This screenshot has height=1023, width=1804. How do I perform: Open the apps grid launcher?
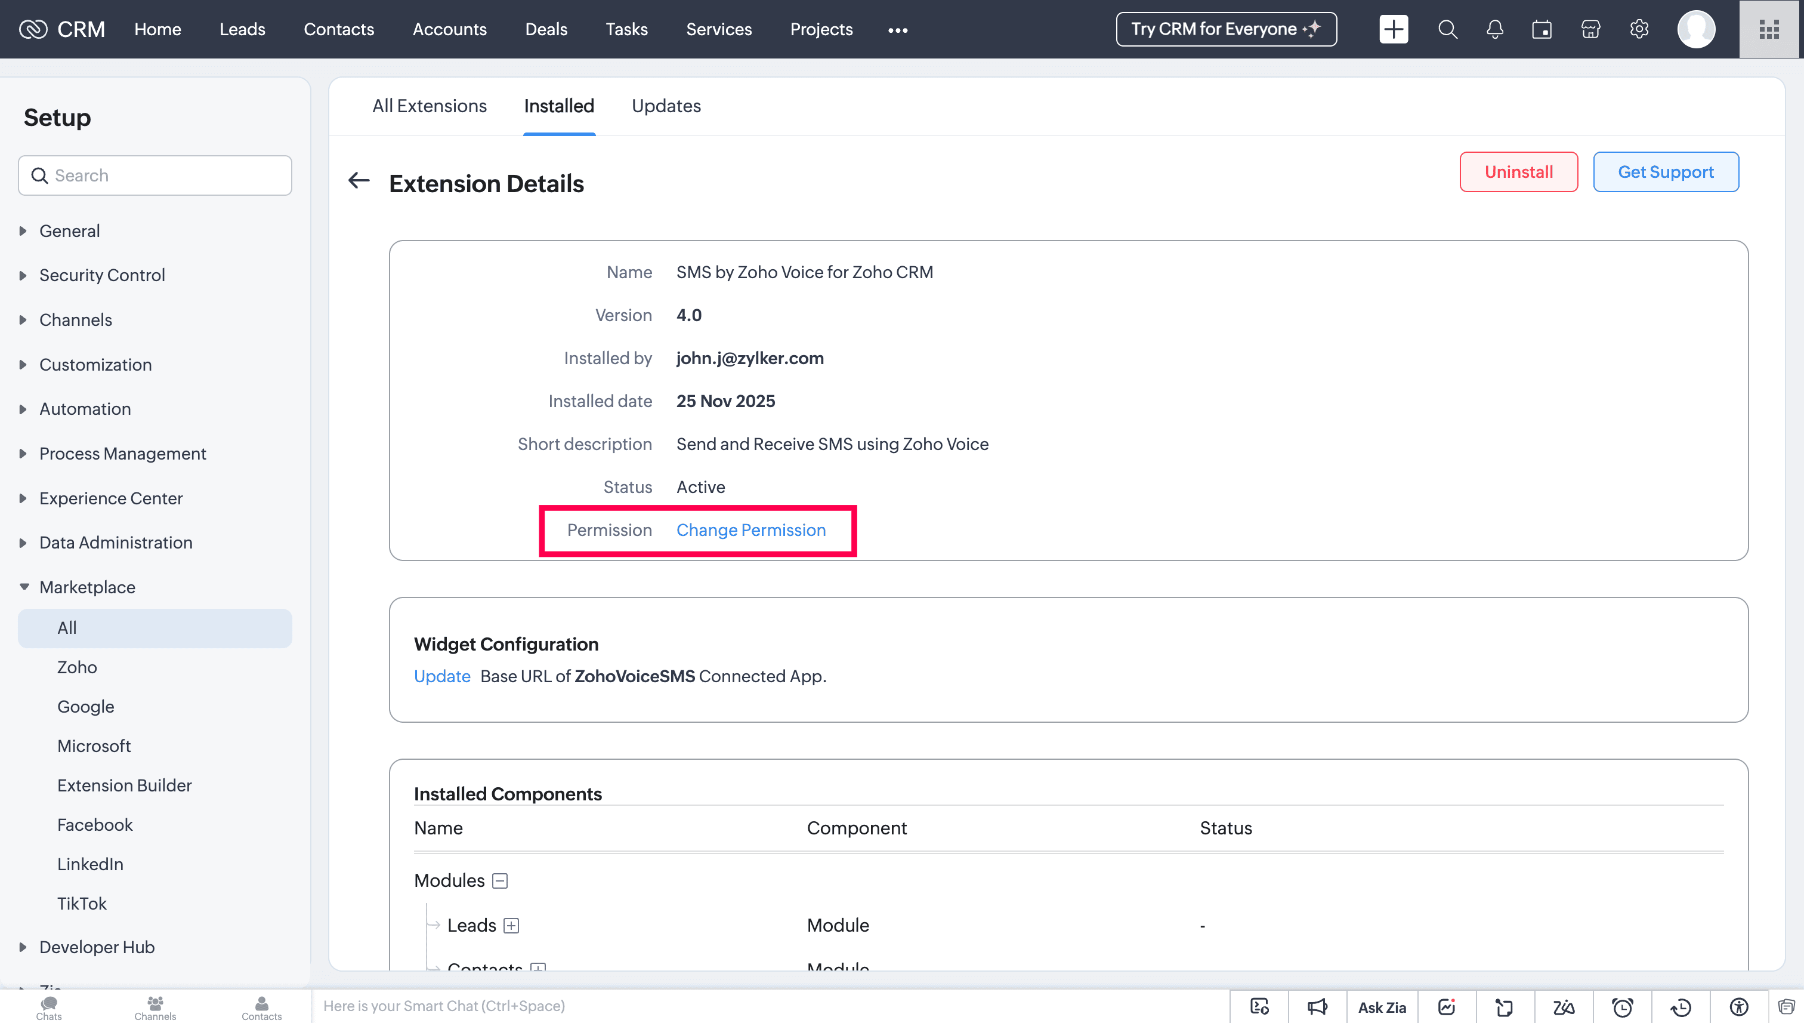1769,29
